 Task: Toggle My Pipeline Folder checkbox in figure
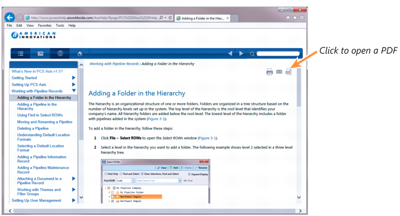pos(113,192)
